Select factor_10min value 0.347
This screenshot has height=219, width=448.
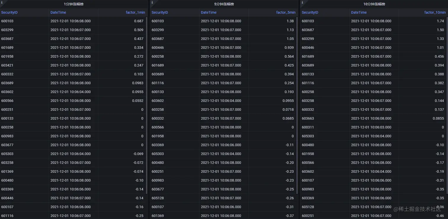coord(439,92)
